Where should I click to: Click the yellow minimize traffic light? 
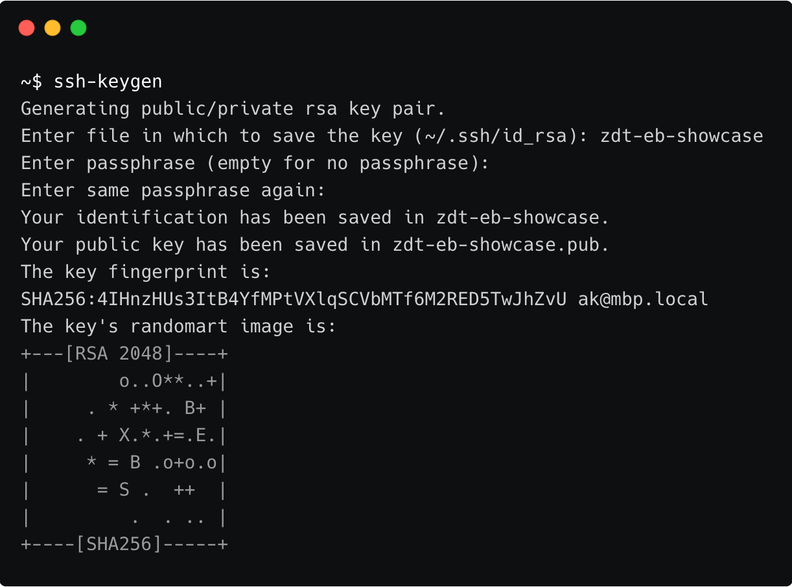(52, 28)
